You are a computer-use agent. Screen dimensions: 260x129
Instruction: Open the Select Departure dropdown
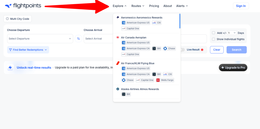[40, 39]
